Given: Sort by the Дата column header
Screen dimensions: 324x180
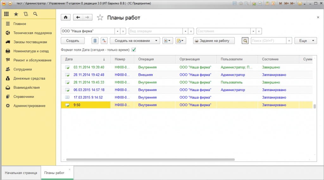Looking at the screenshot, I should [85, 59].
